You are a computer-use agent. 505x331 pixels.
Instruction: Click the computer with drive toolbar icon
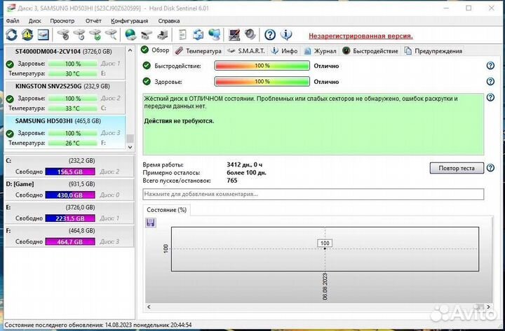point(163,35)
